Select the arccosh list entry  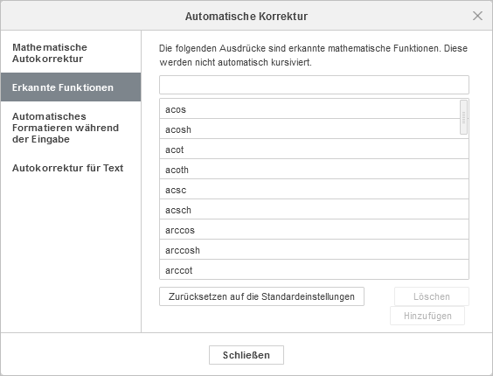(314, 250)
